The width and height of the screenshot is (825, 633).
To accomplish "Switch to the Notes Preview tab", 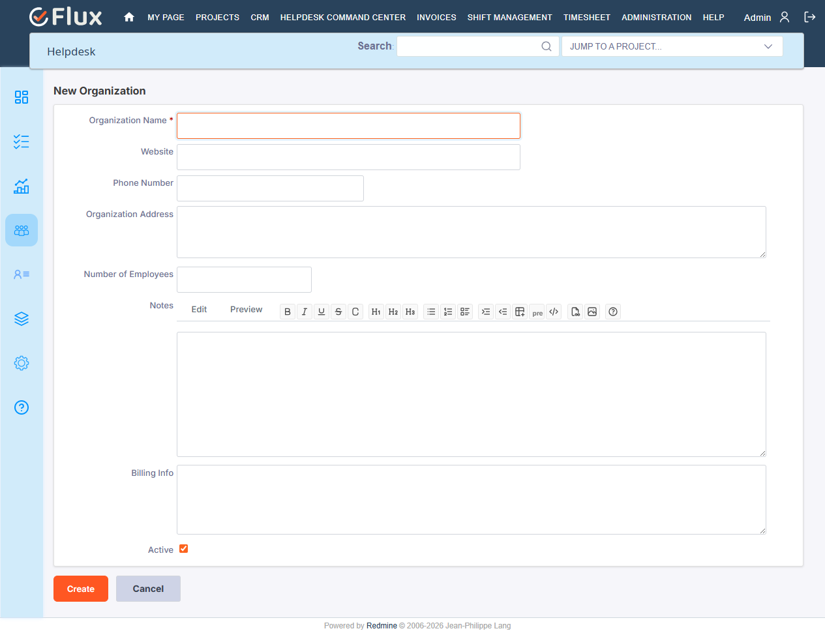I will (x=246, y=310).
